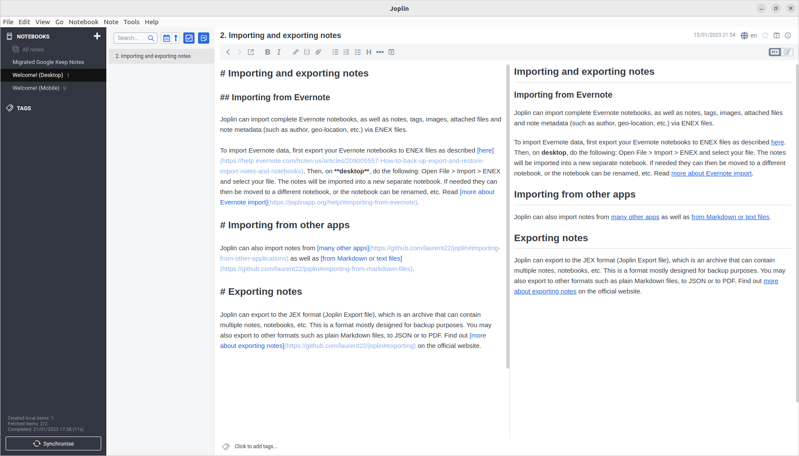799x456 pixels.
Task: Insert date time icon
Action: [x=391, y=52]
